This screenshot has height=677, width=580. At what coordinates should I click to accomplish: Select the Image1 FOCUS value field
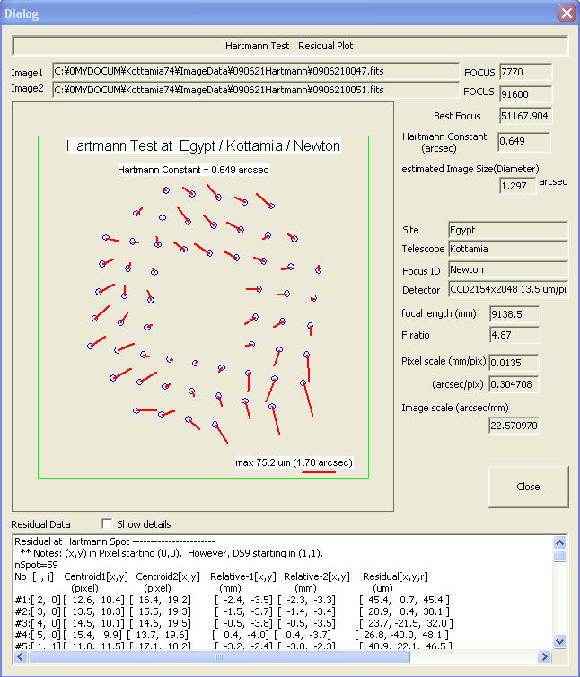tap(524, 72)
